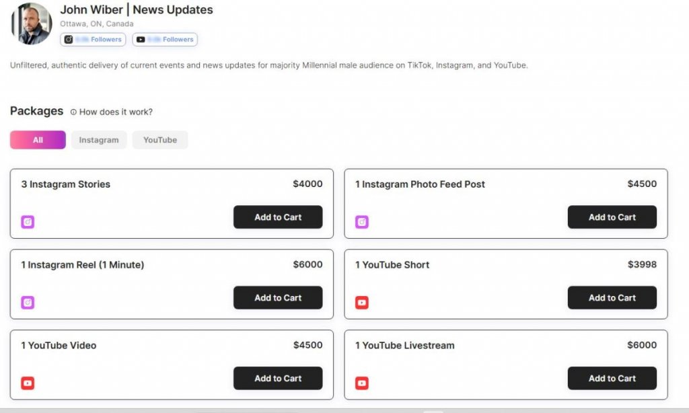Click the Instagram icon in Instagram Reel card

28,303
